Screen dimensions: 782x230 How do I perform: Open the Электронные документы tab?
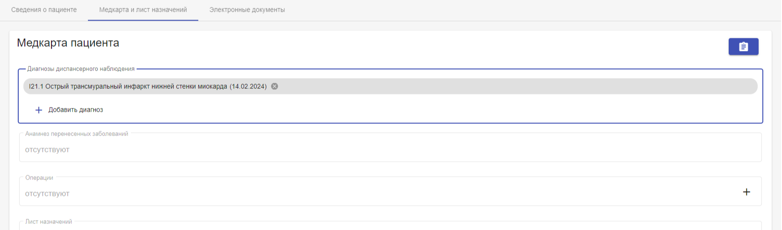tap(247, 10)
